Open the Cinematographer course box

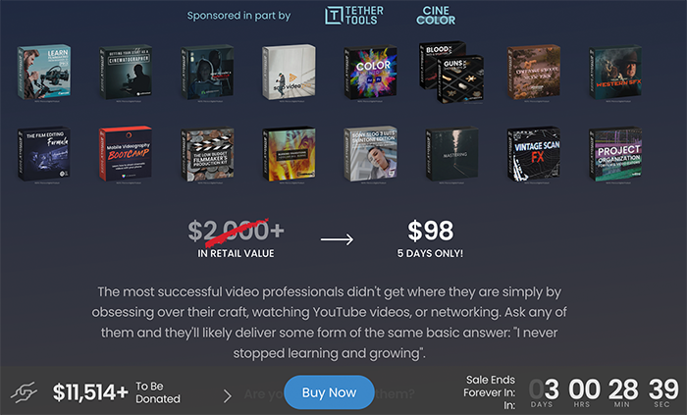pos(126,73)
